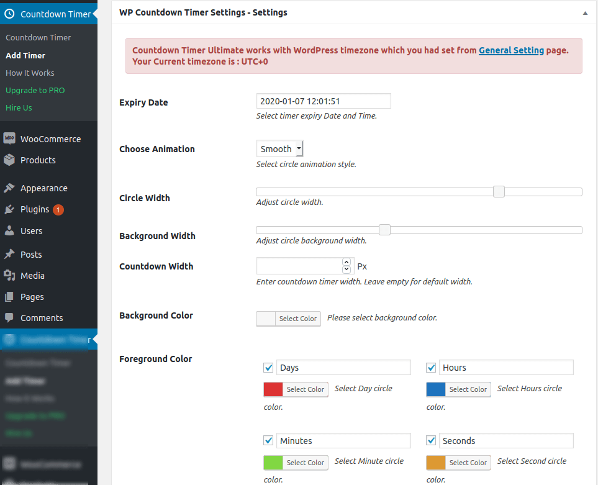598x485 pixels.
Task: Click the Pages document icon
Action: 9,296
